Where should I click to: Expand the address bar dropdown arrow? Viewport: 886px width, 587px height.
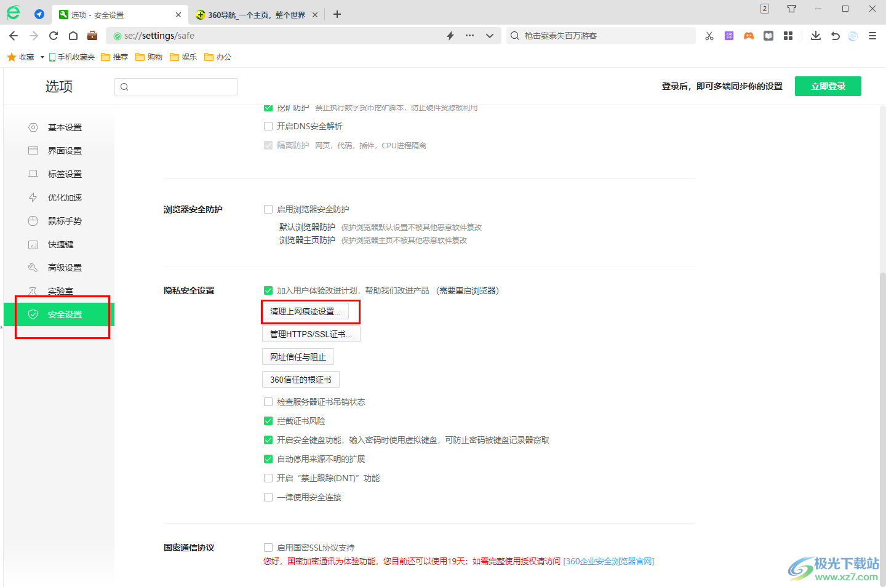coord(490,36)
